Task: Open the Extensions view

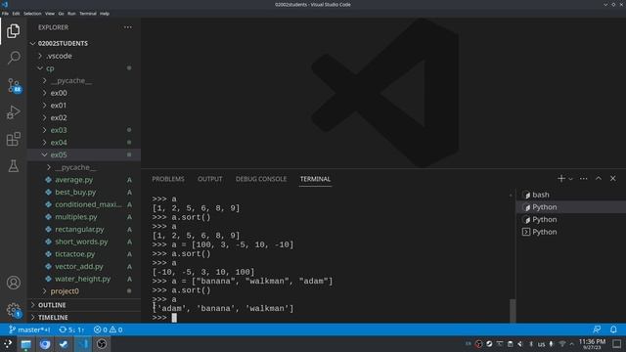Action: pos(13,139)
